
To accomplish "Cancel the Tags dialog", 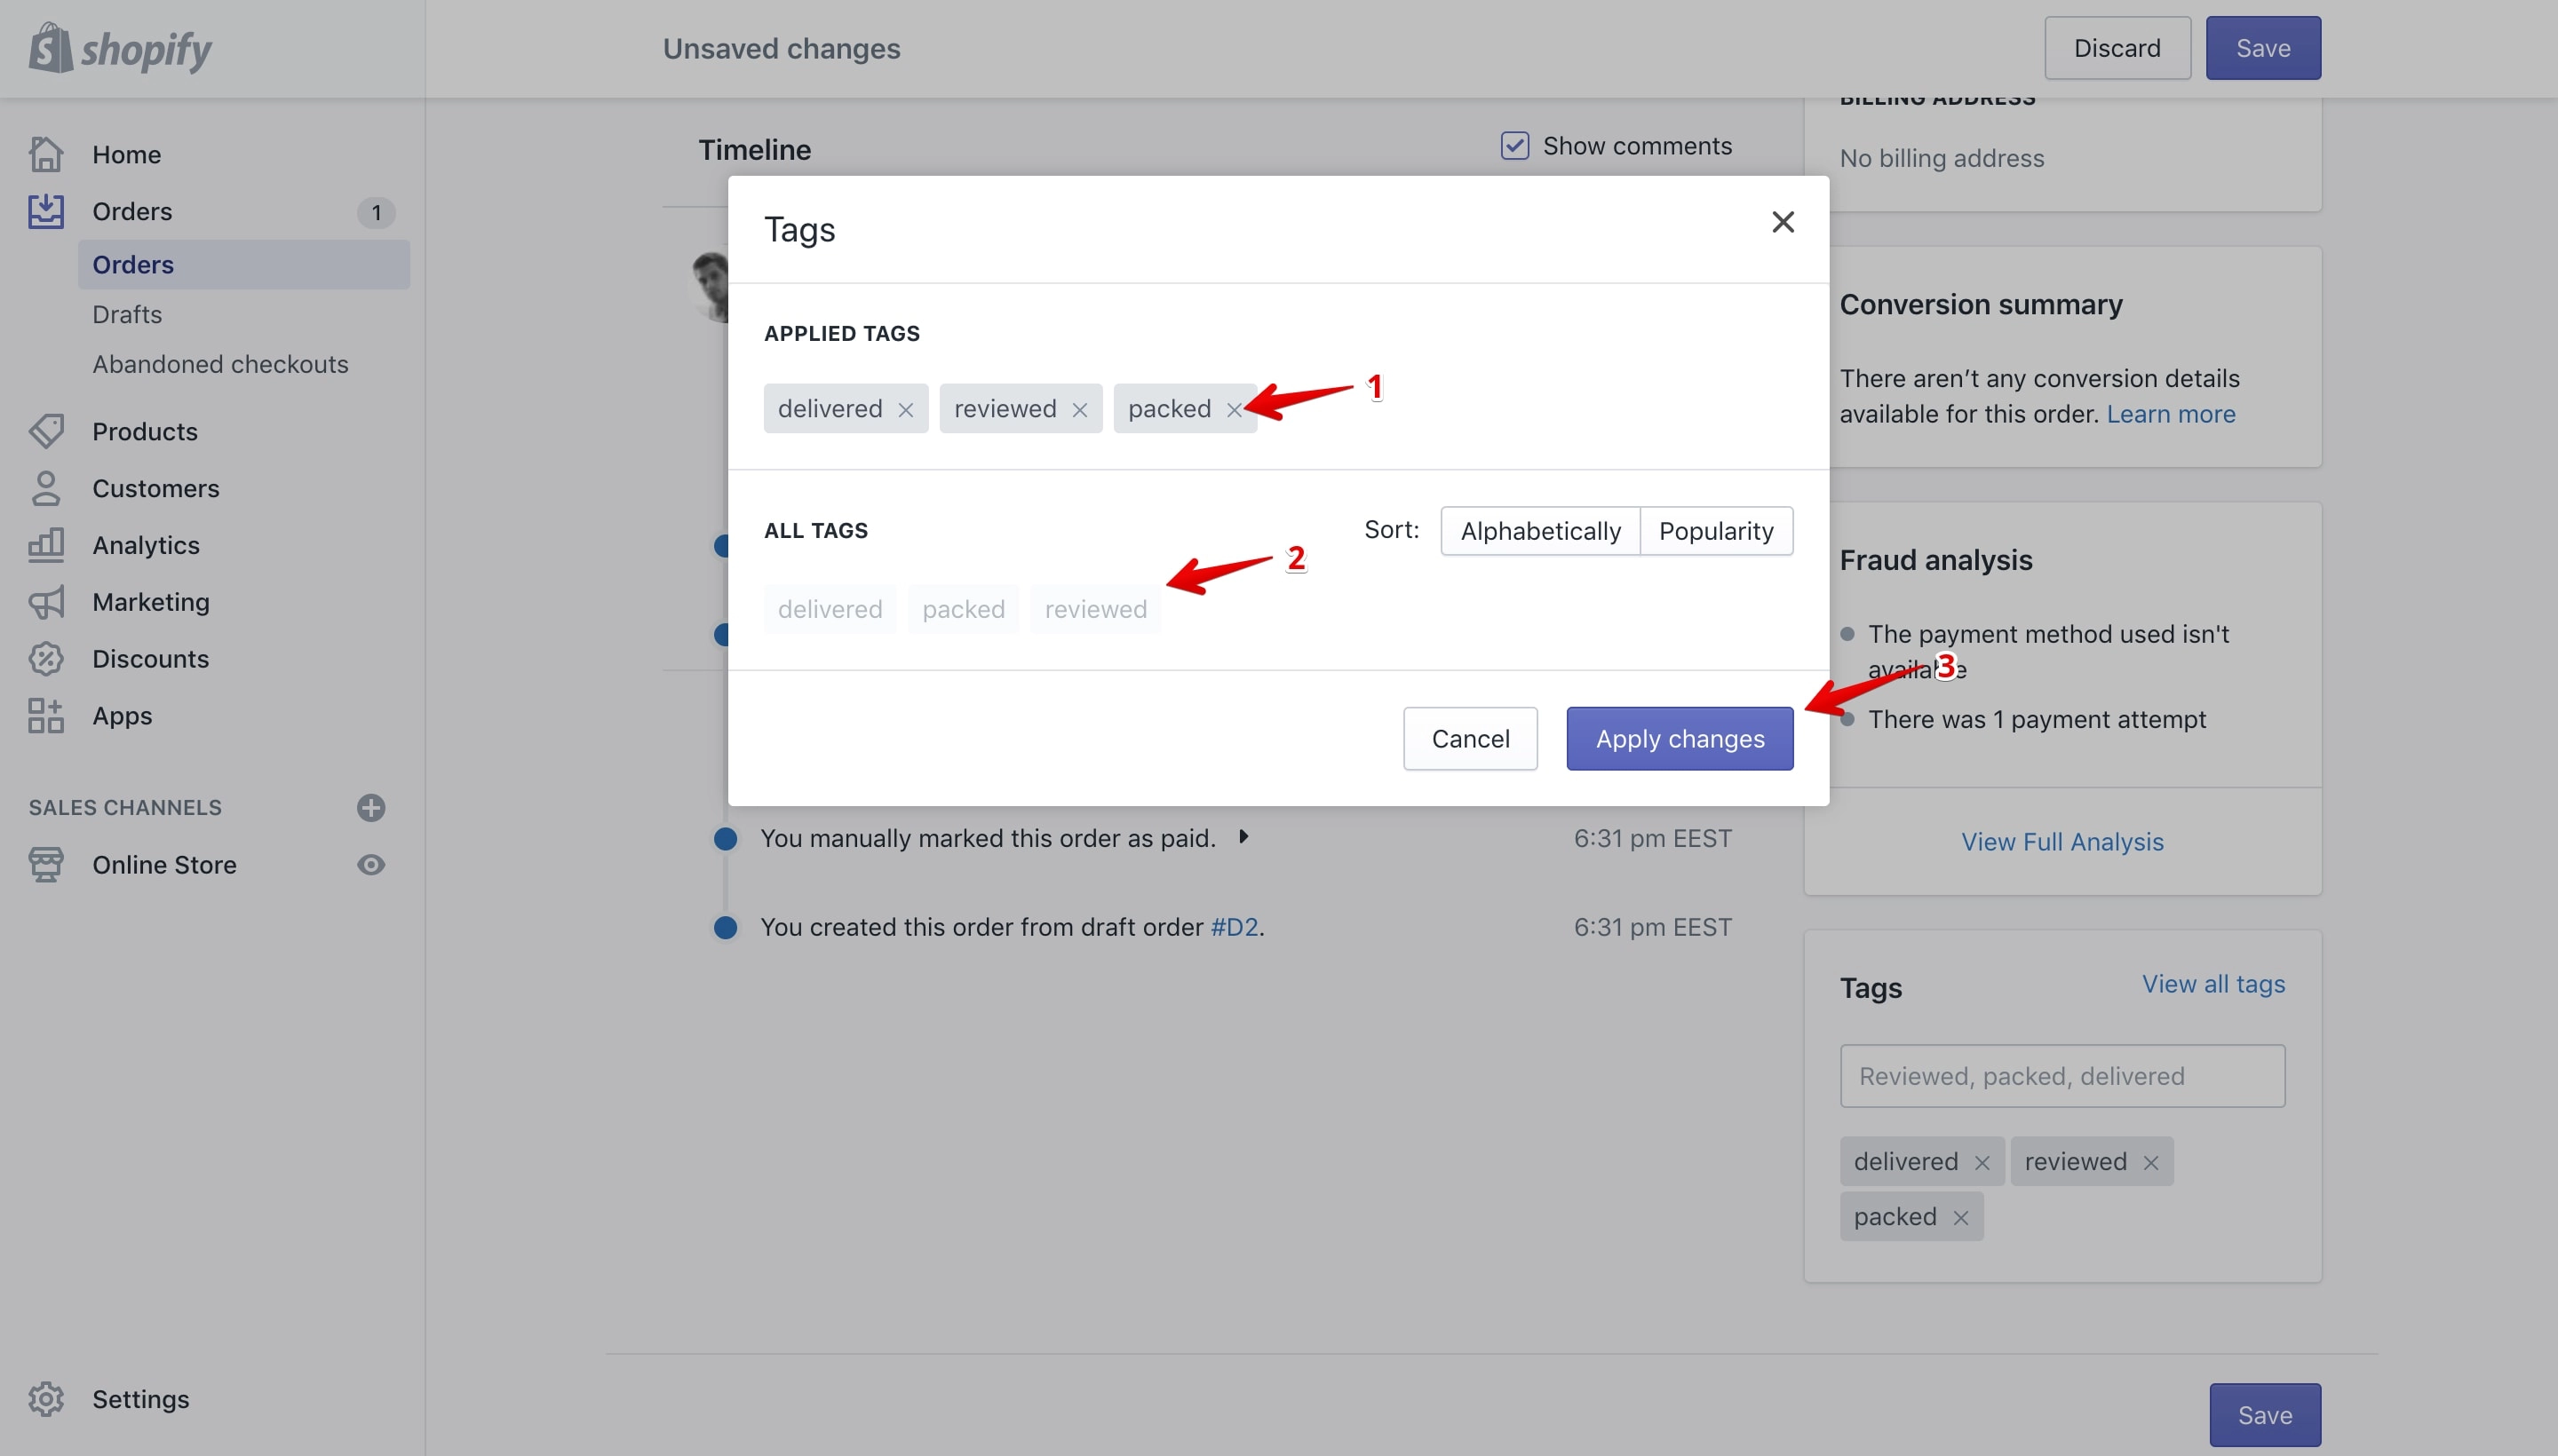I will point(1471,739).
